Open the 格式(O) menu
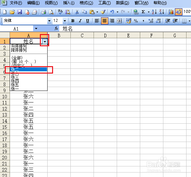The height and width of the screenshot is (177, 191). [86, 3]
